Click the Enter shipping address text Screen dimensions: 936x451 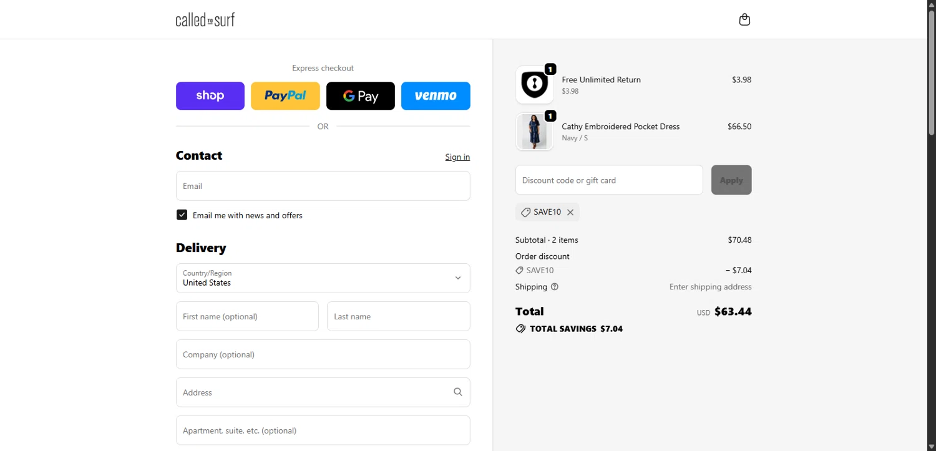point(710,287)
